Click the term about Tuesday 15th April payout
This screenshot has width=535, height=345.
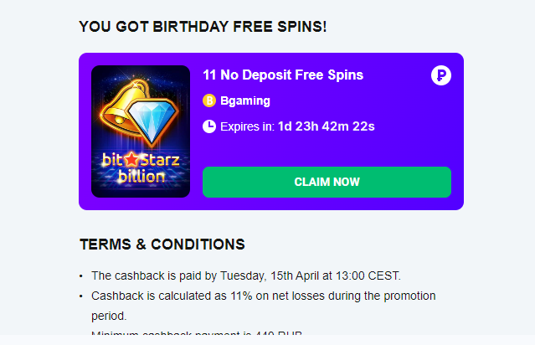point(246,275)
